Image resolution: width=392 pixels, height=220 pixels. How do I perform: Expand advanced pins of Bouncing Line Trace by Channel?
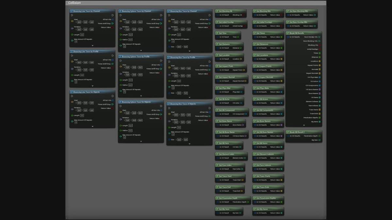point(92,45)
